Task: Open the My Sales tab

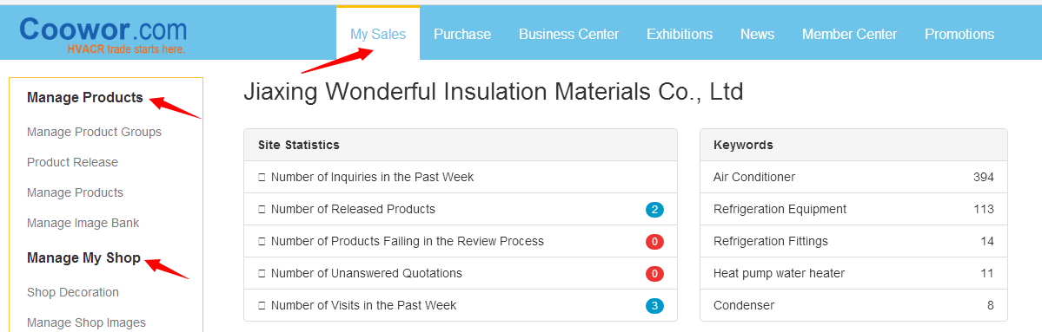Action: click(378, 34)
